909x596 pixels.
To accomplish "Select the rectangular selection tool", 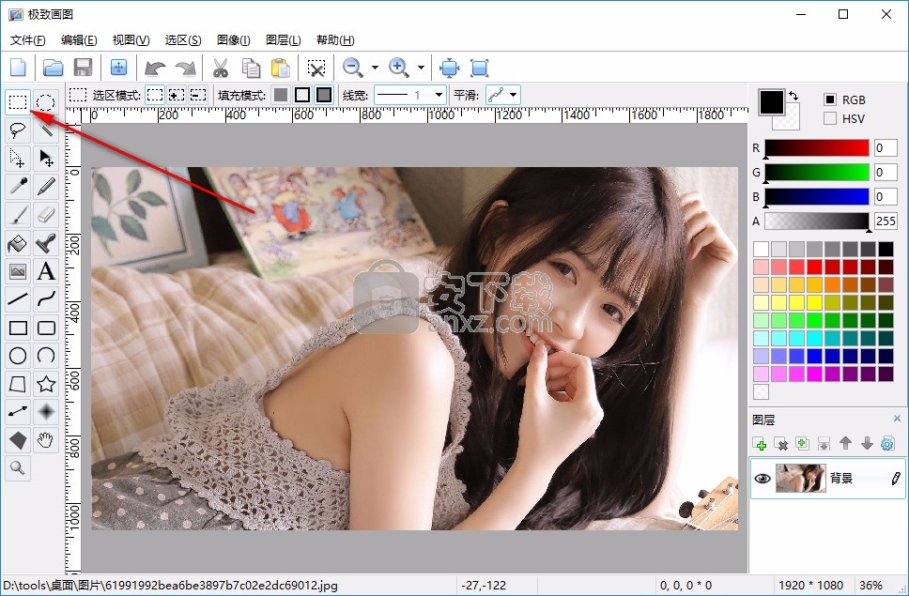I will click(18, 102).
